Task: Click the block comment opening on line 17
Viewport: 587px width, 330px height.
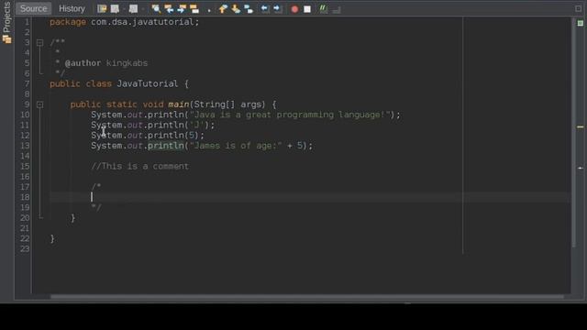Action: [x=95, y=187]
